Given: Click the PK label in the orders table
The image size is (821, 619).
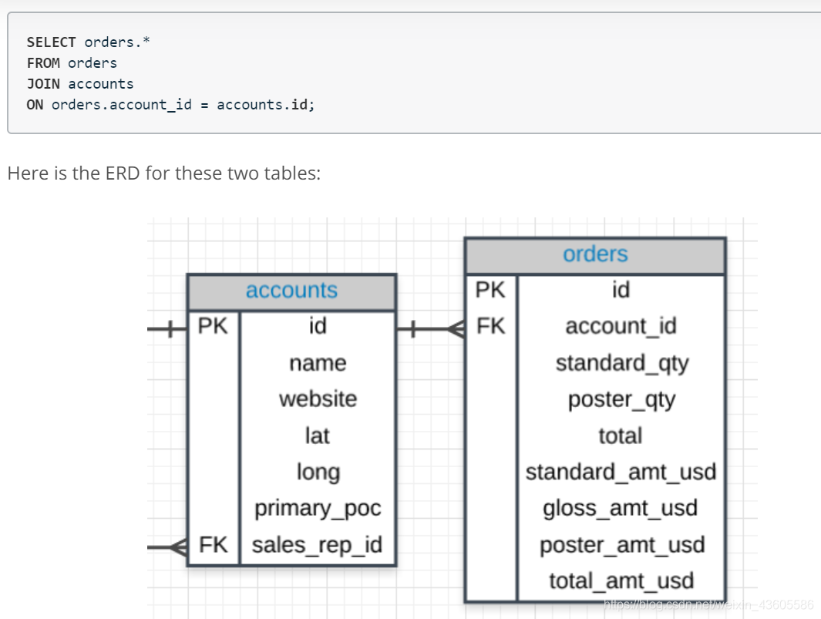Looking at the screenshot, I should pos(490,290).
